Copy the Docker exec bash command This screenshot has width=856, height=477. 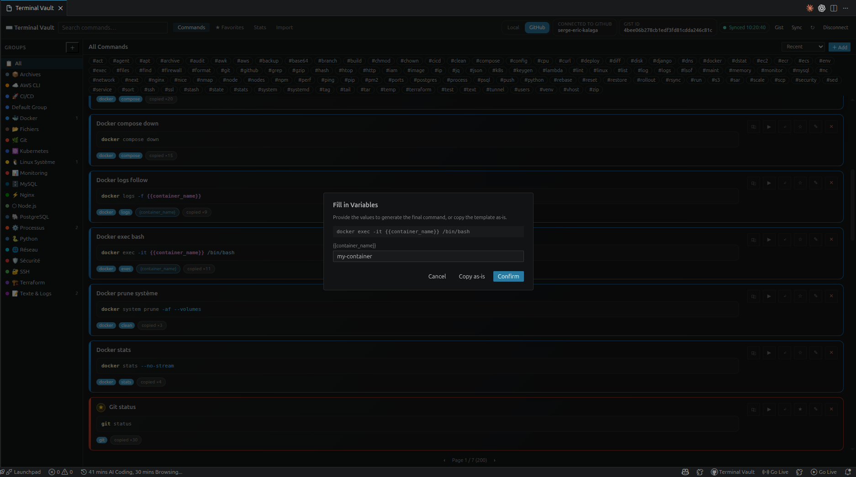click(753, 240)
